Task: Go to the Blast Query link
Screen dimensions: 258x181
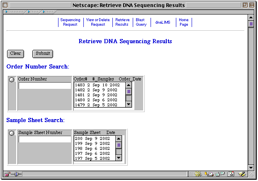Action: click(x=141, y=22)
